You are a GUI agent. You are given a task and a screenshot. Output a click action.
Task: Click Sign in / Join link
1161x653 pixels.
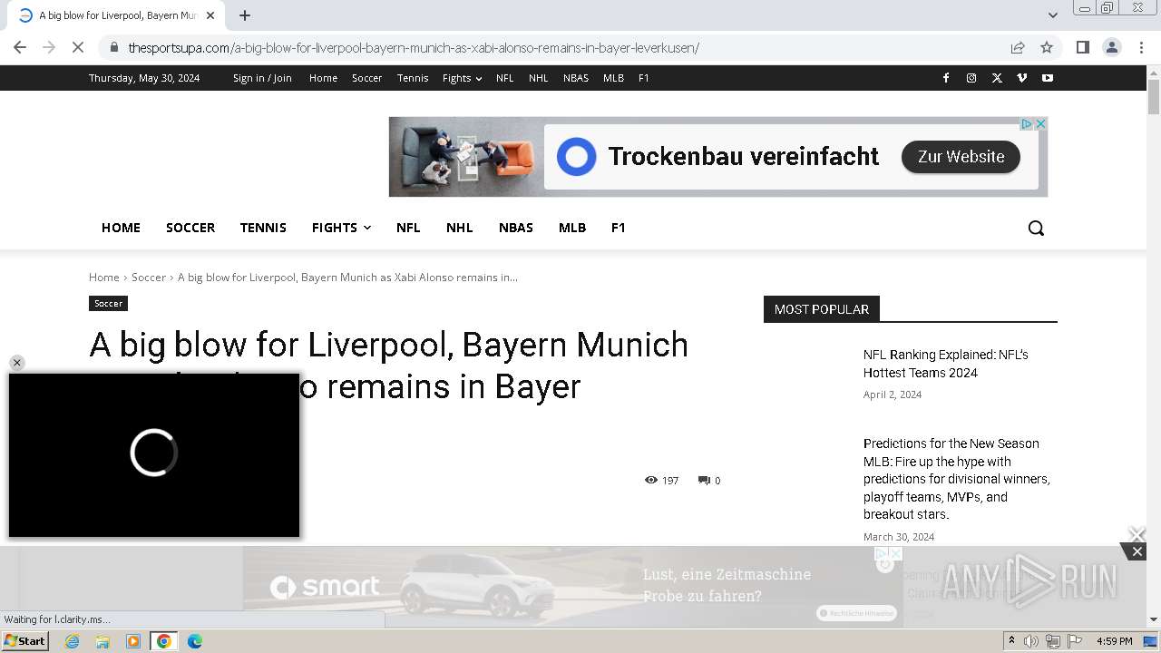coord(262,78)
